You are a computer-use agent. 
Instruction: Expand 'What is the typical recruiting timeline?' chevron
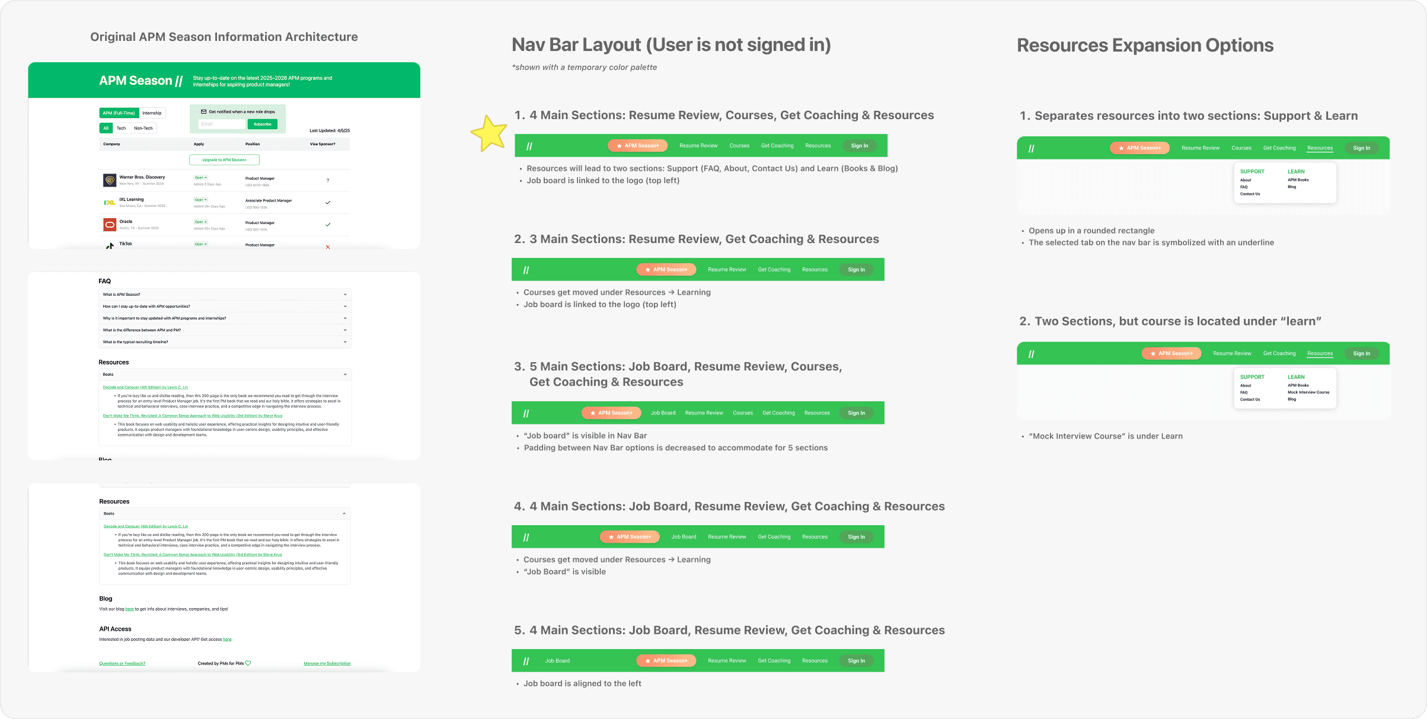[x=345, y=342]
